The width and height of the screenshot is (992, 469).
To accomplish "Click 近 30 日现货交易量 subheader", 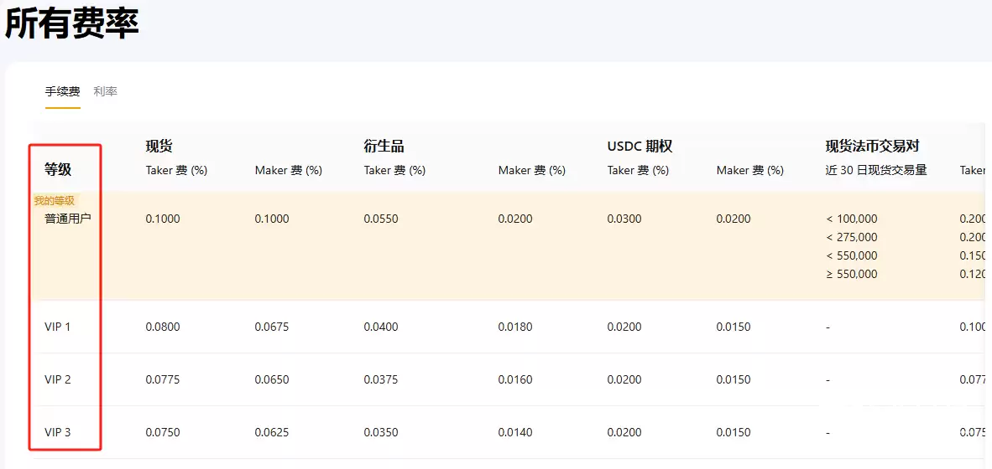I will (x=875, y=170).
